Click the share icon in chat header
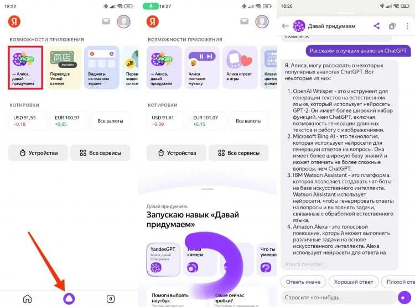The width and height of the screenshot is (415, 307). tap(376, 25)
